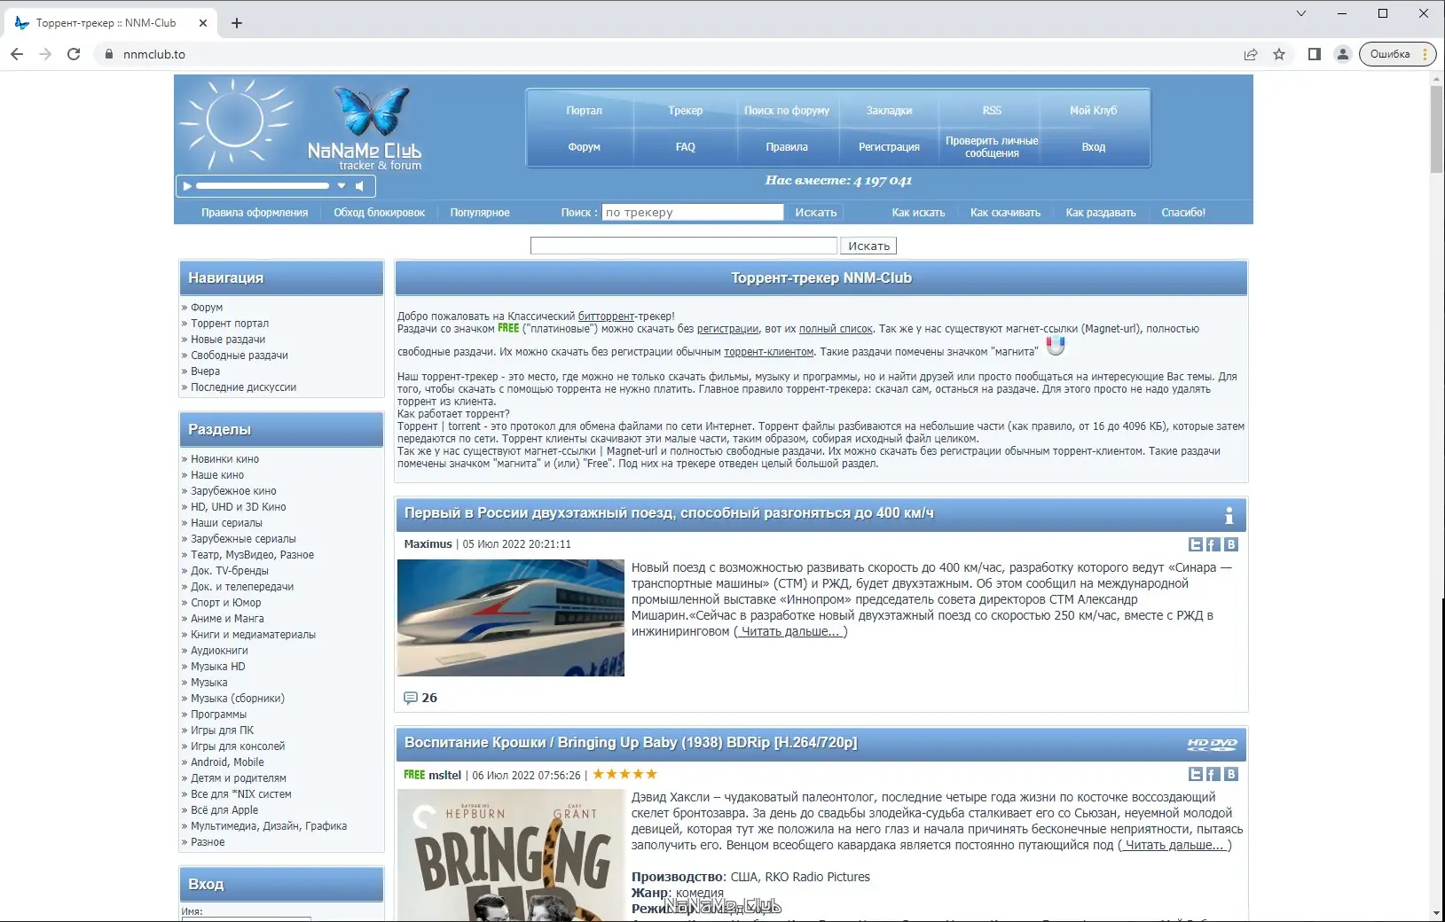Screen dimensions: 1445x922
Task: Open Новые раздачи in Навигация sidebar
Action: pyautogui.click(x=228, y=340)
